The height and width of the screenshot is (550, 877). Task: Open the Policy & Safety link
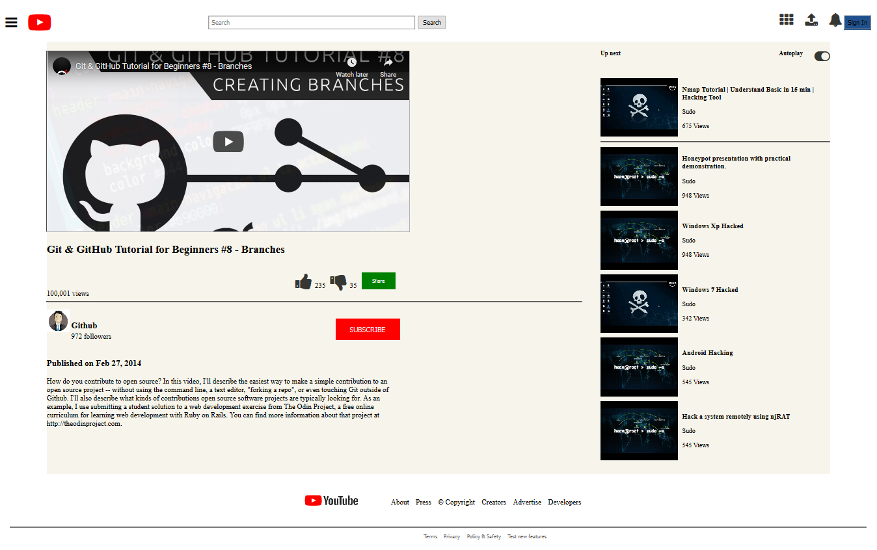click(x=484, y=536)
